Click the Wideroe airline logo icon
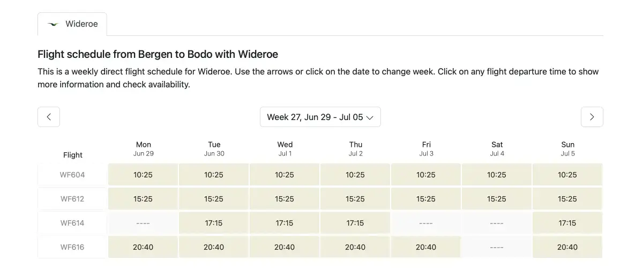 [x=53, y=24]
